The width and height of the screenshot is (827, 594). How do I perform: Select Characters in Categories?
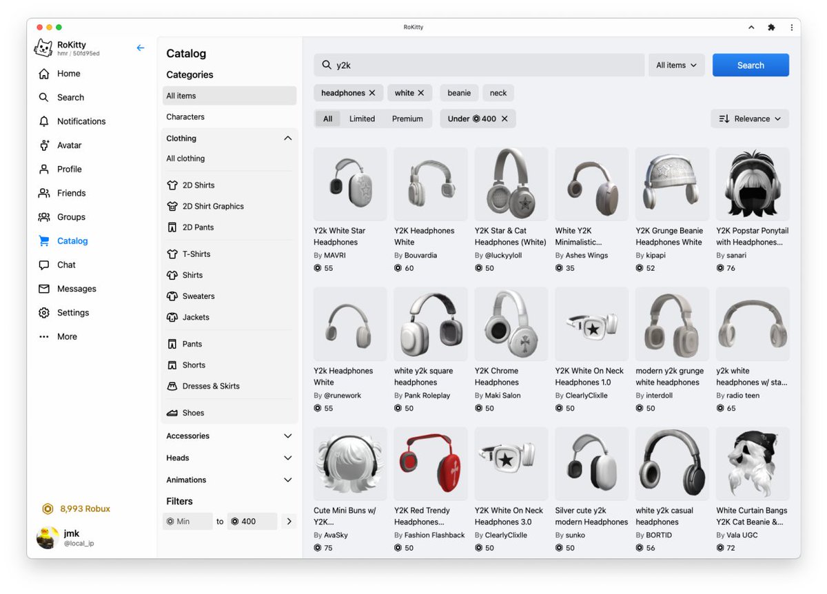coord(229,117)
